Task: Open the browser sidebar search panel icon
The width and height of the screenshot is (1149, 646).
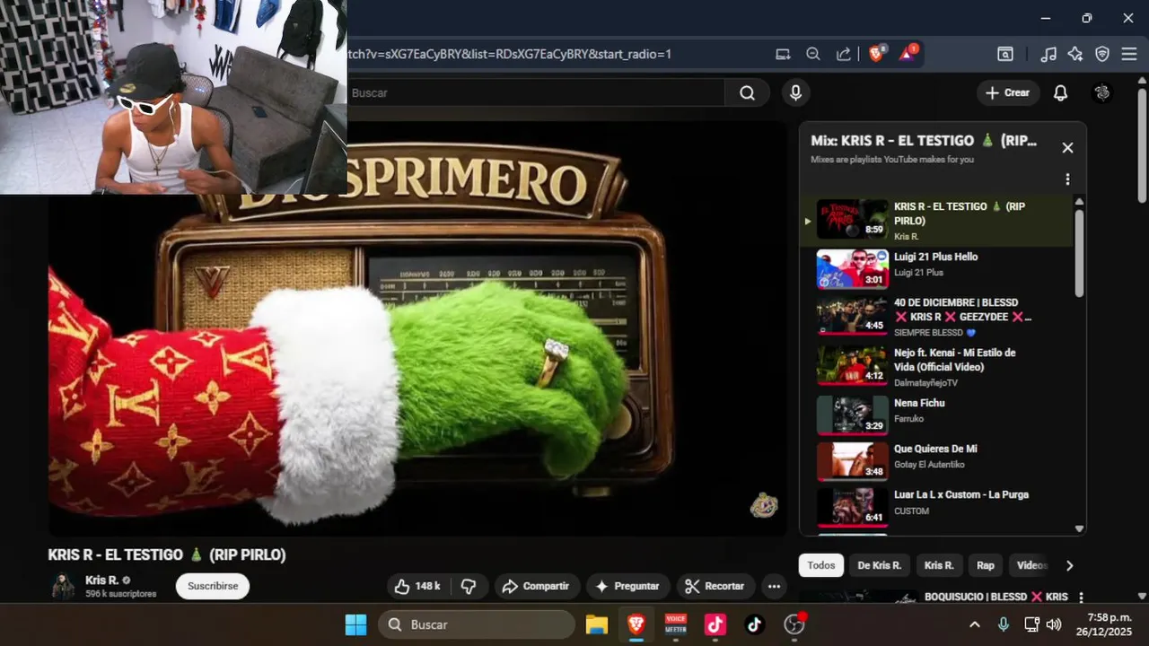Action: (1005, 54)
